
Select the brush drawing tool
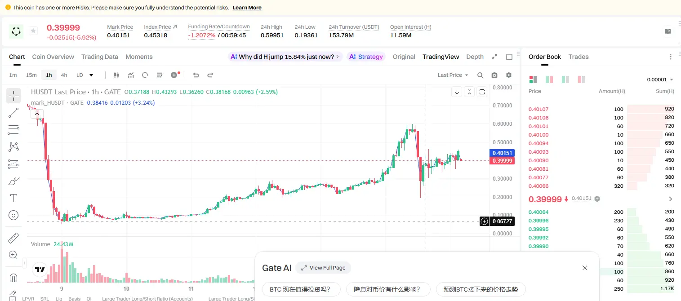(x=13, y=181)
